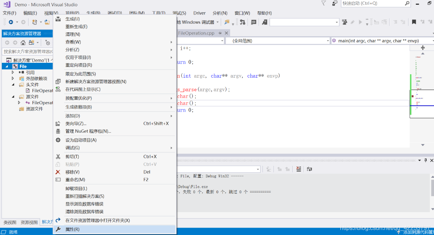Open Analyze (分析(Z)) submenu
This screenshot has height=235, width=434.
click(115, 50)
